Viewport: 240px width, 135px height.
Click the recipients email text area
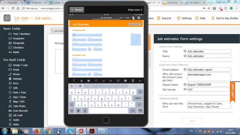(209, 76)
